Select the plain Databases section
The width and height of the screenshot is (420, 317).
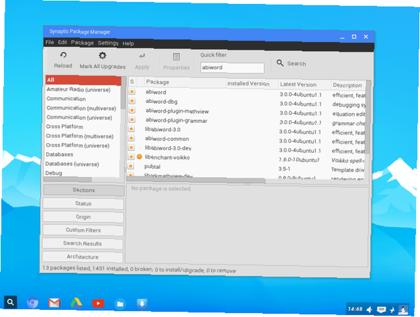click(60, 154)
